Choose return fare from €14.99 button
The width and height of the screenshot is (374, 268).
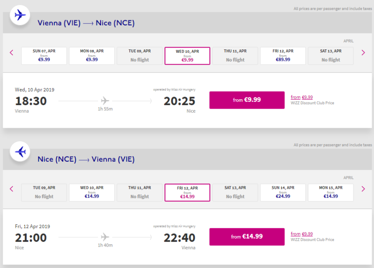point(247,237)
